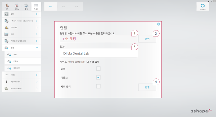Viewport: 216px width, 117px height.
Task: Click the 가져오기 및 내보내기 row icon
Action: (x=6, y=41)
